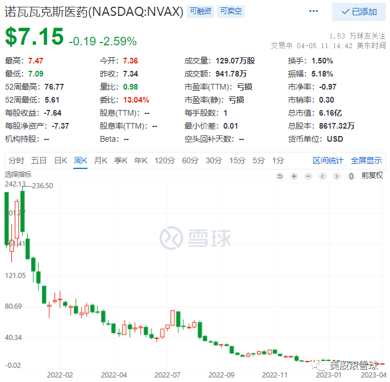Click the 最高 value 7.47

(36, 61)
